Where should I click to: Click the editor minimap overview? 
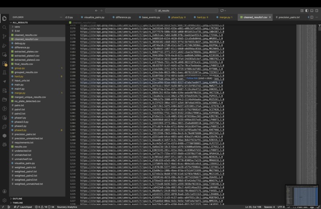306,104
